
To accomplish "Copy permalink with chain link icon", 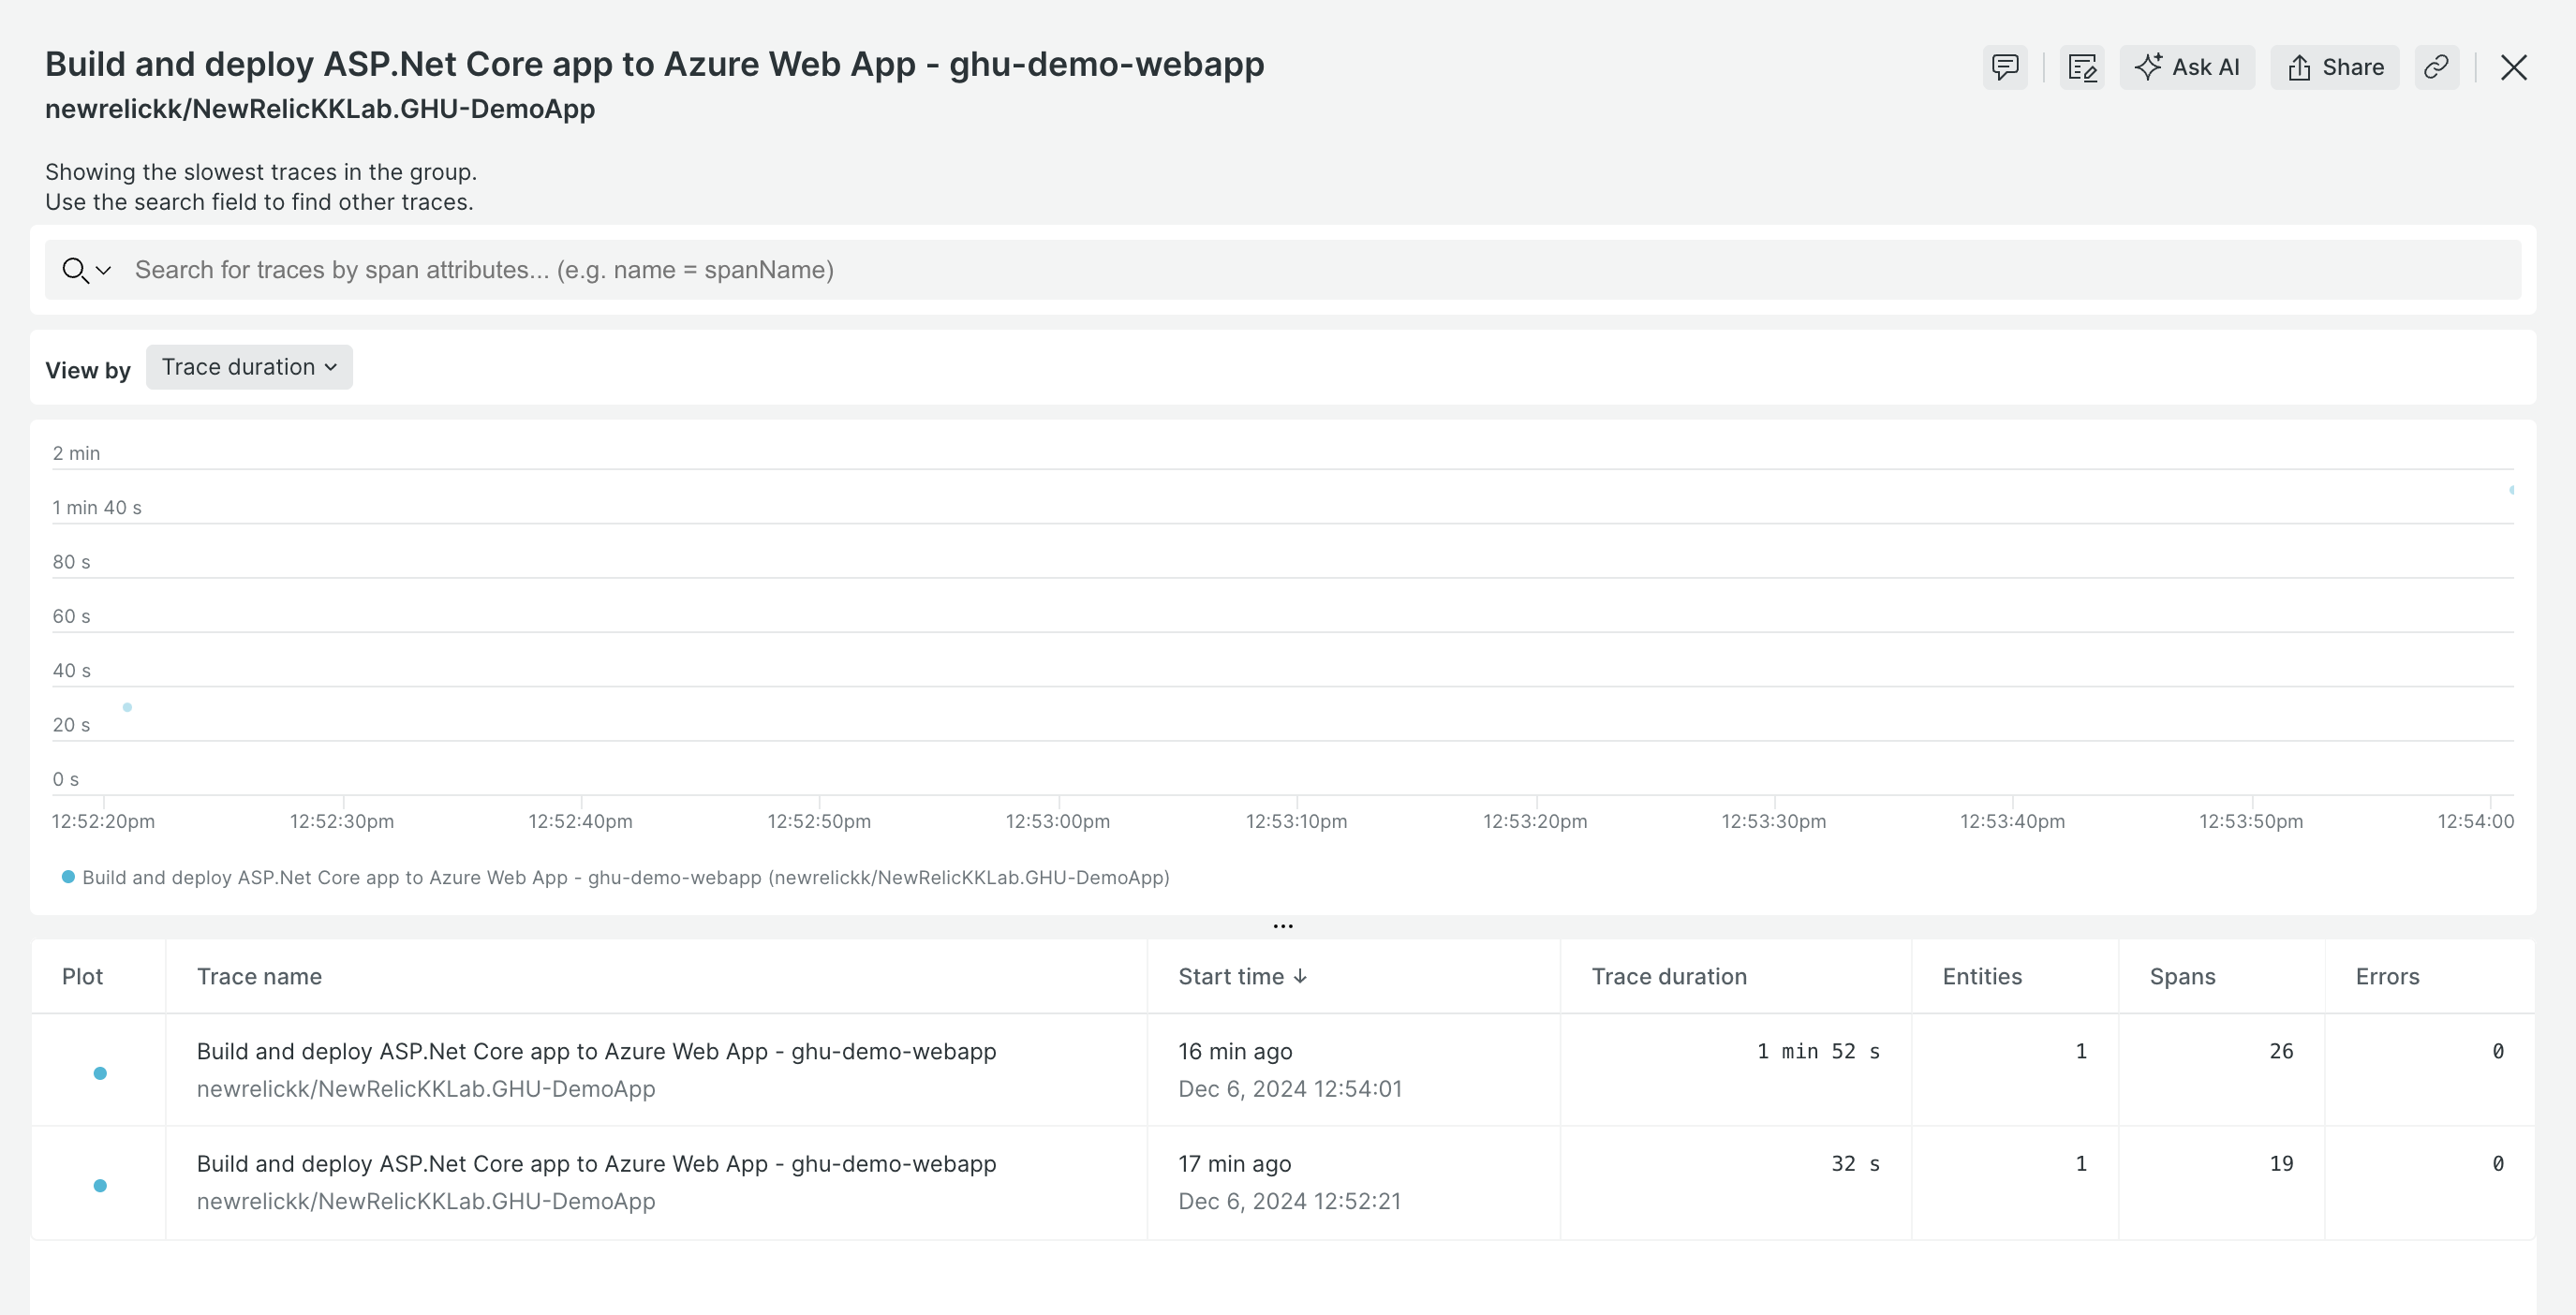I will click(x=2437, y=67).
